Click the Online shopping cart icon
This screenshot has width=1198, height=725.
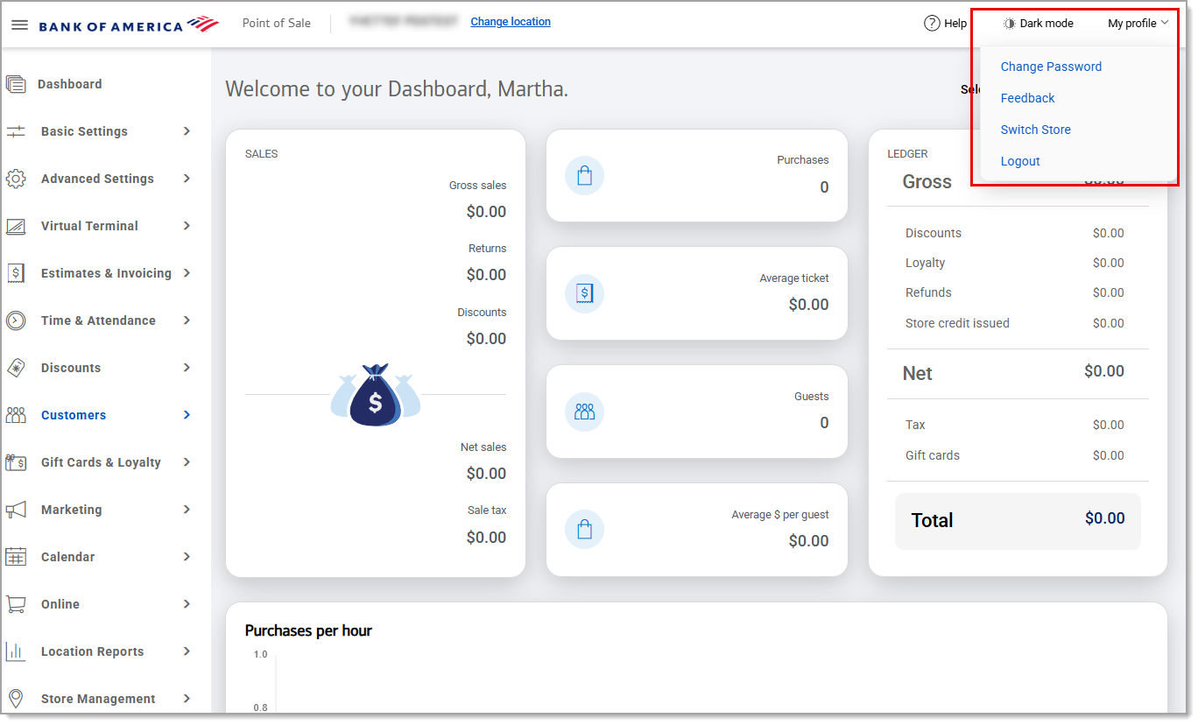pos(16,604)
